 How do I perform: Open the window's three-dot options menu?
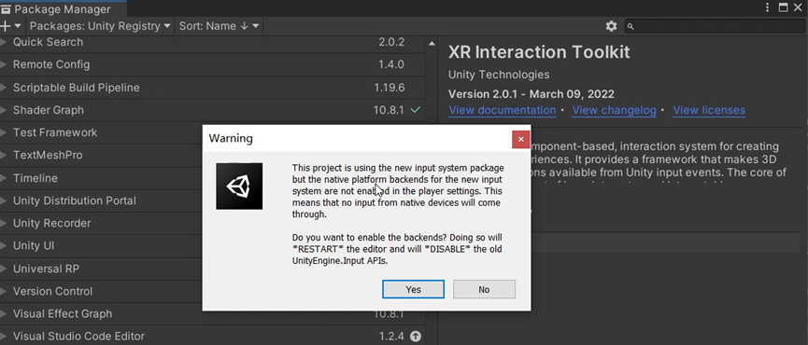click(767, 7)
